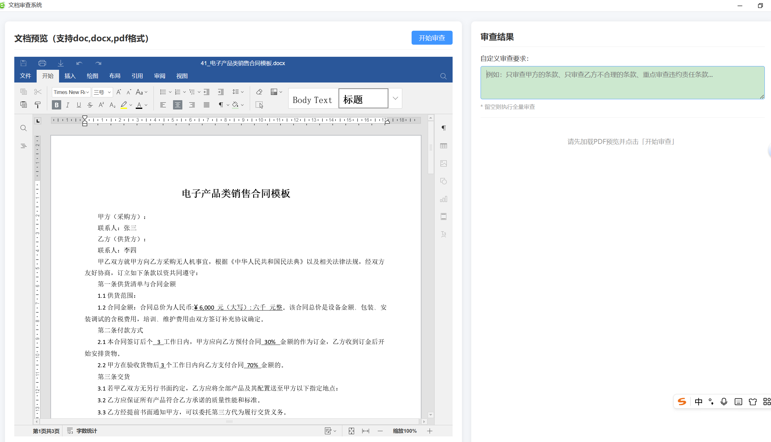The image size is (771, 442).
Task: Open the chart settings sidebar icon
Action: (x=444, y=199)
